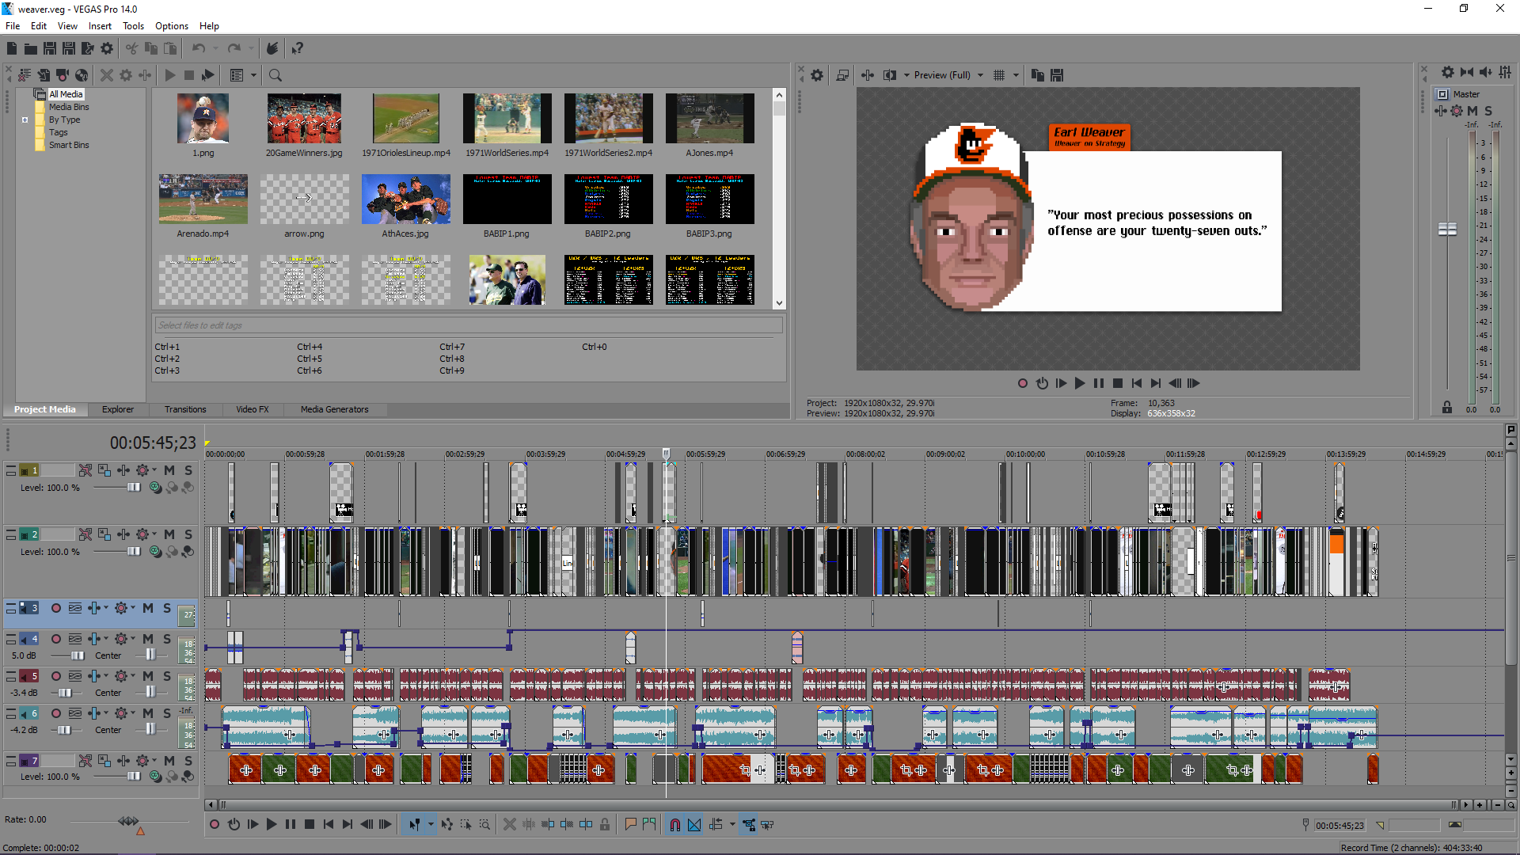Switch to the Transitions tab
The height and width of the screenshot is (855, 1520).
tap(185, 409)
